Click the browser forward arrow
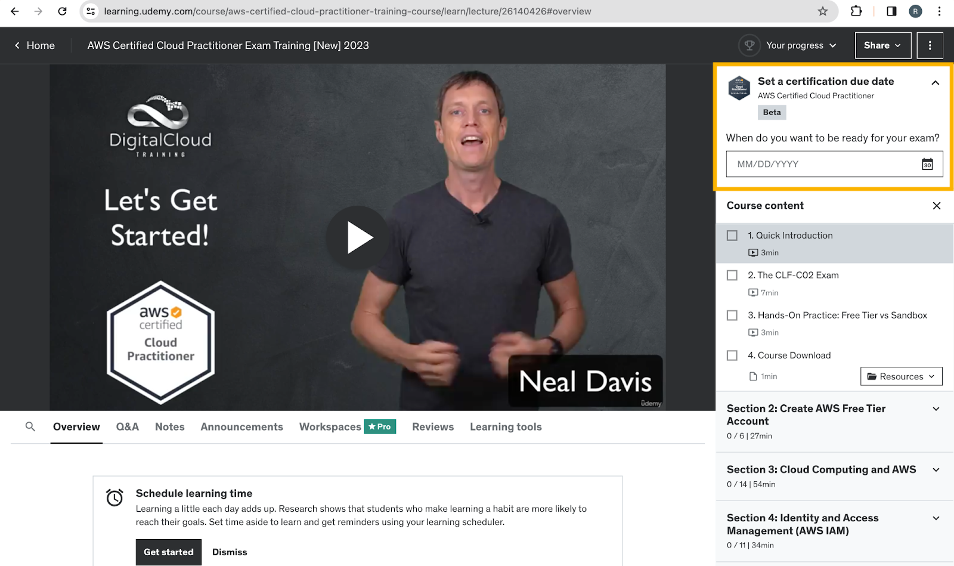Image resolution: width=954 pixels, height=566 pixels. tap(38, 11)
